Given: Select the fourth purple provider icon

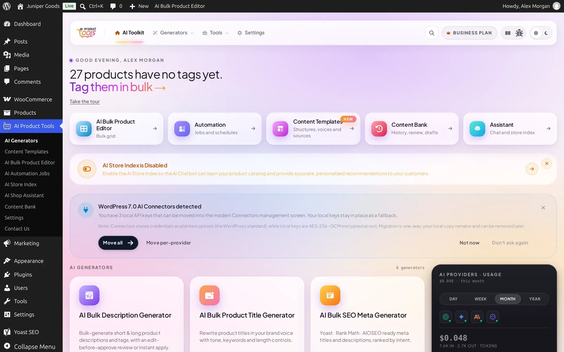Looking at the screenshot, I should point(493,317).
